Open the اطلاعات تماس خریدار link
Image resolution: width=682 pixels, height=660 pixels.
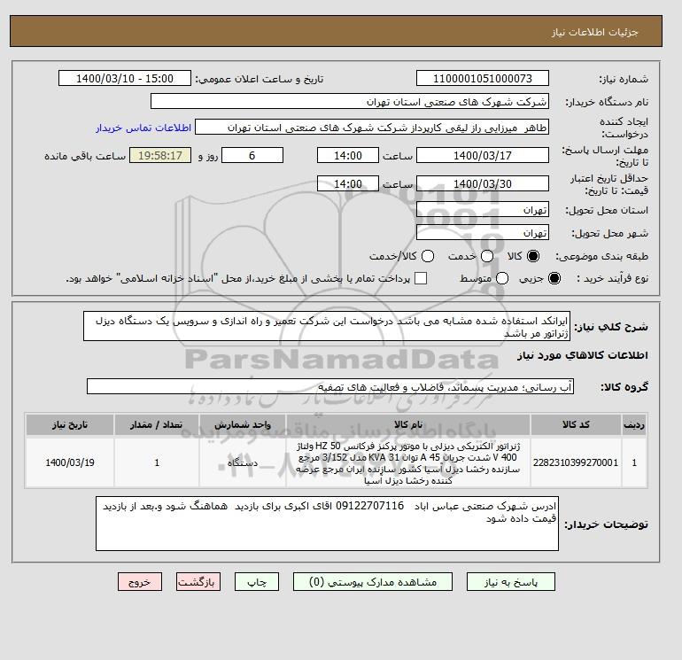(143, 128)
